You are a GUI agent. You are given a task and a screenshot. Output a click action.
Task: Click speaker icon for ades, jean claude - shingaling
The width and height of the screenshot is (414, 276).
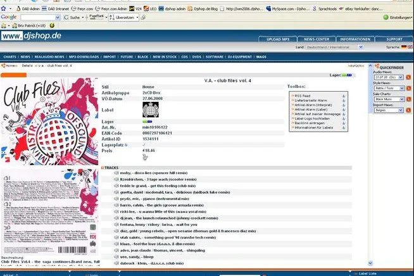(116, 251)
